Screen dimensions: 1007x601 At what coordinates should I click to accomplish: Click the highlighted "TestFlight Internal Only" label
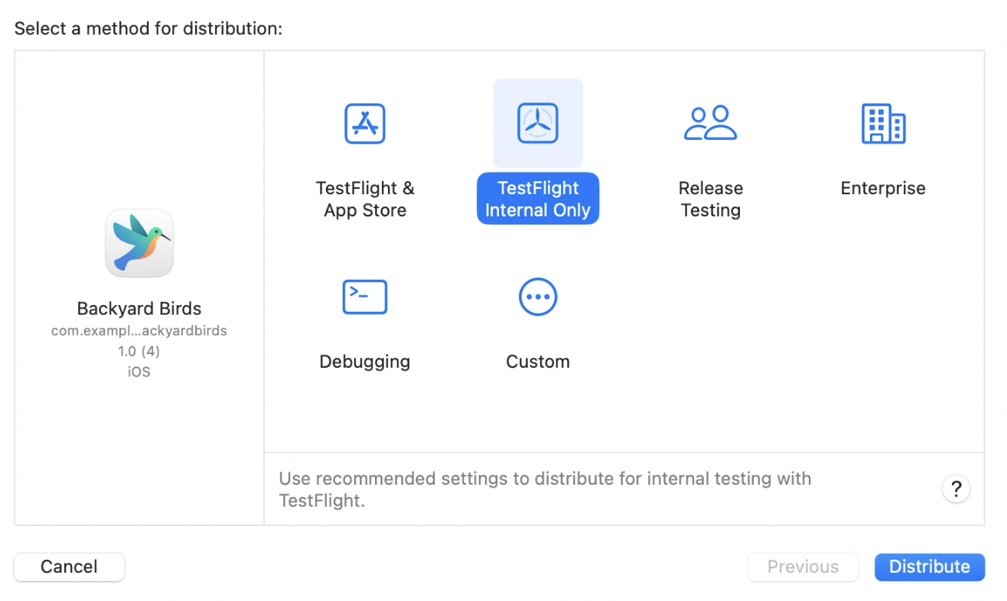point(538,199)
